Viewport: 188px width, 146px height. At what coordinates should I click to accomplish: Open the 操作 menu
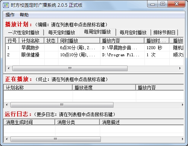pyautogui.click(x=10, y=15)
